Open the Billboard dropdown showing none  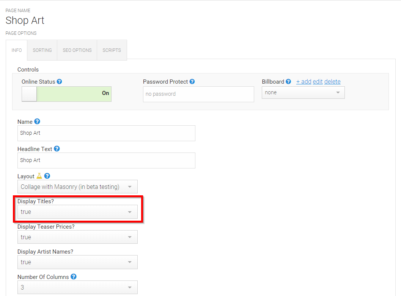point(303,92)
